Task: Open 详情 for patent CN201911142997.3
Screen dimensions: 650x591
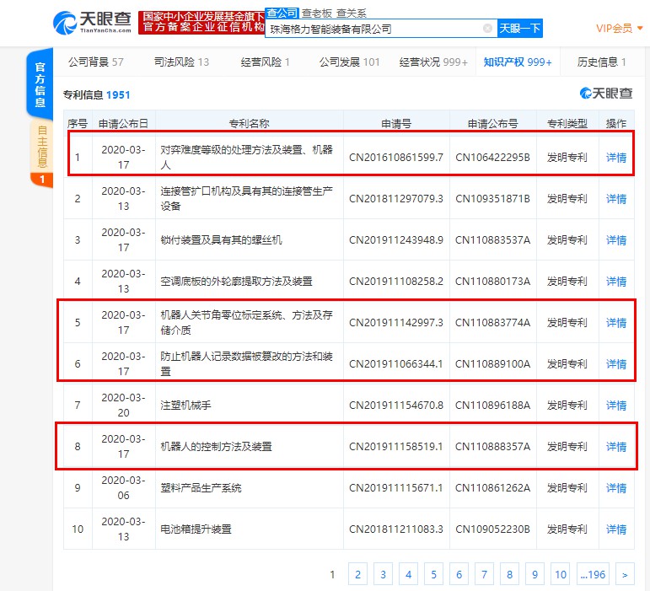Action: (x=616, y=322)
